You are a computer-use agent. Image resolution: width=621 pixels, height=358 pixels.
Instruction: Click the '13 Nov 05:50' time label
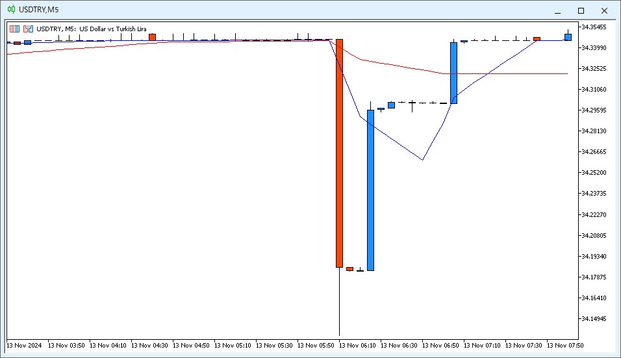[x=316, y=345]
